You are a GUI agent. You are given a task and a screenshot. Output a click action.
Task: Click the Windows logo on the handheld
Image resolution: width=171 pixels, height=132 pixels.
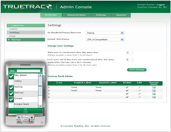(42, 123)
